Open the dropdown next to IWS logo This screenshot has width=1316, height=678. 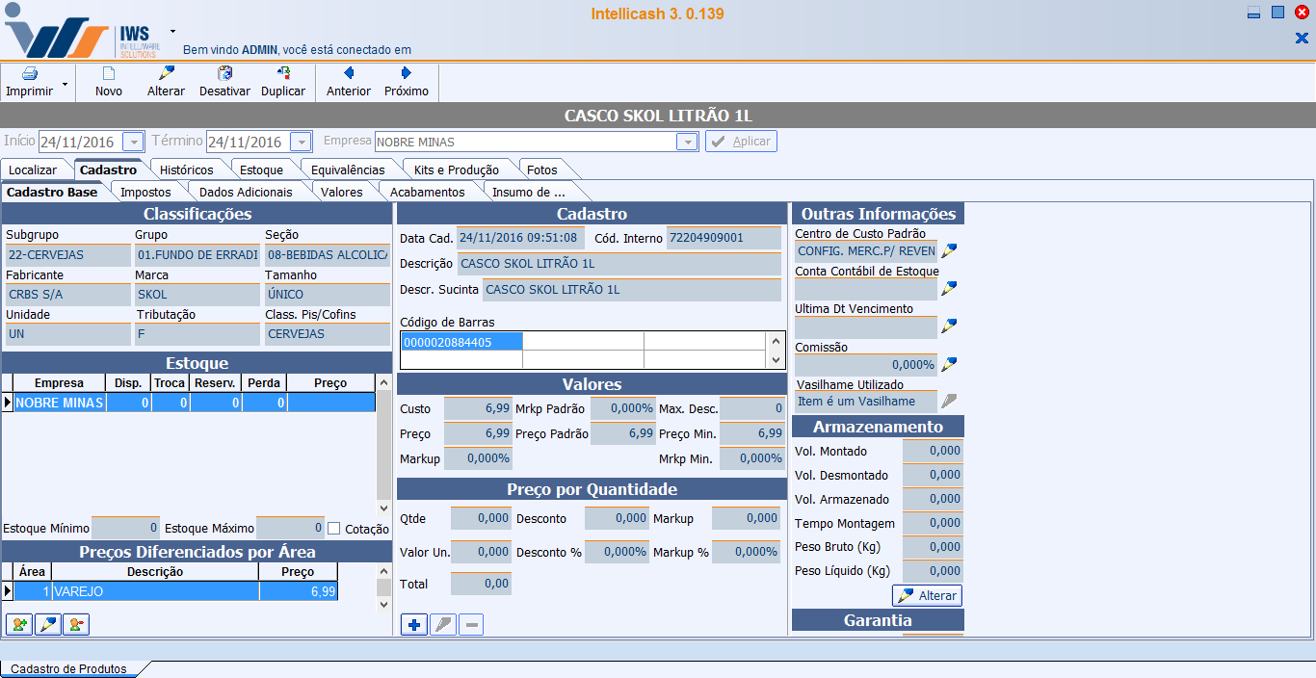173,31
